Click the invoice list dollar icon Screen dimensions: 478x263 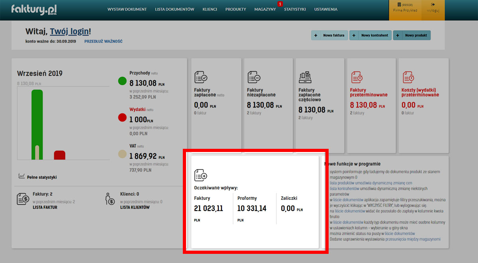23,199
